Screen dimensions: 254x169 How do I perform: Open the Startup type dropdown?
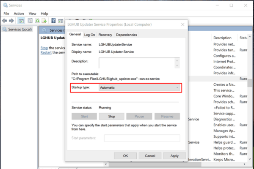coord(139,87)
